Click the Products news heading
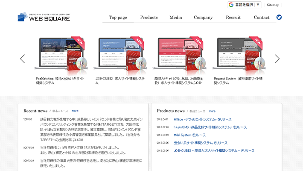Screen dimensions: 303x171 pos(171,111)
